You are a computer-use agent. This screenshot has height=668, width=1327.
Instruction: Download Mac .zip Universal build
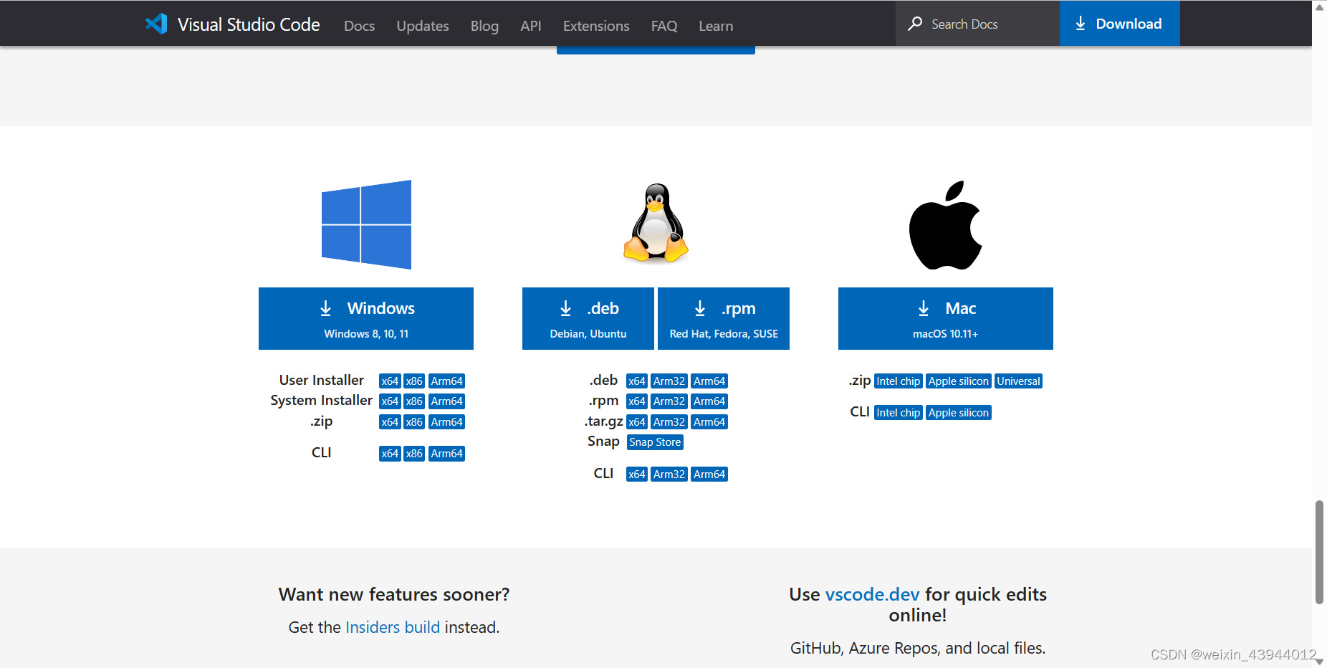pos(1018,381)
